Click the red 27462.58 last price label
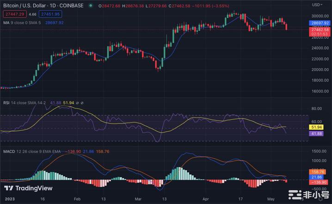 click(x=320, y=30)
